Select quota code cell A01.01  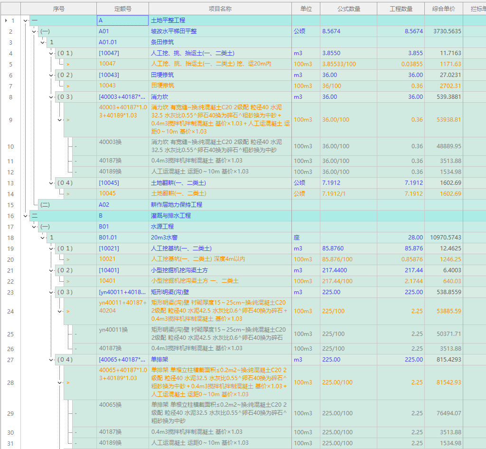coord(123,42)
